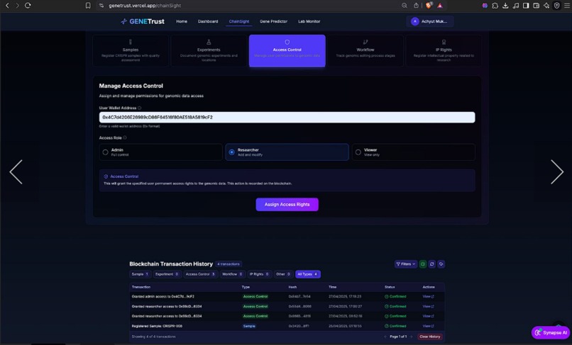Select the Admin full control role

point(160,152)
